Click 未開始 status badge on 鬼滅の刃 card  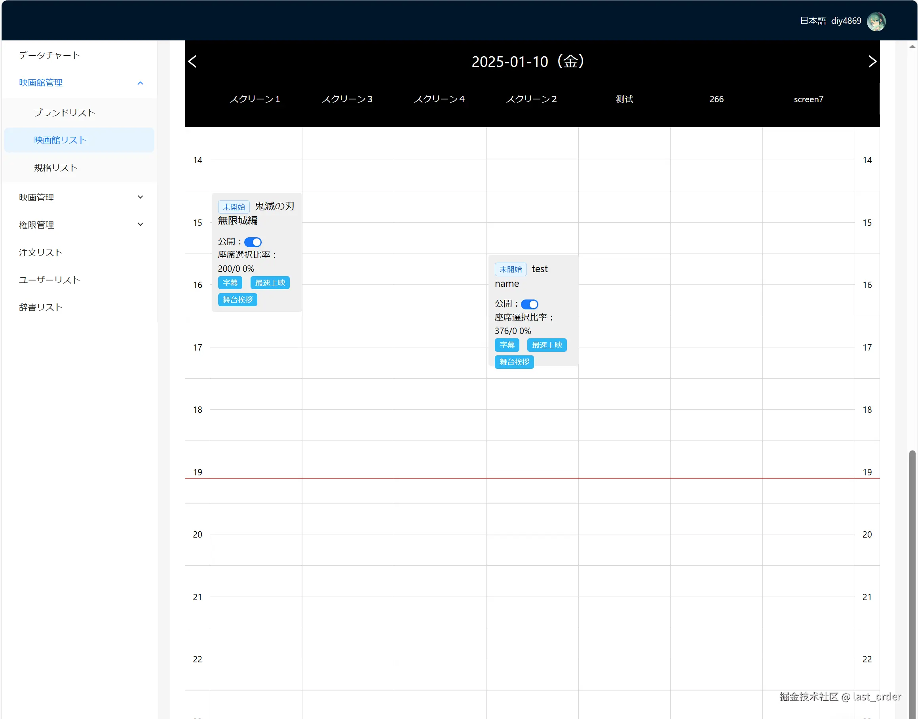(x=234, y=207)
